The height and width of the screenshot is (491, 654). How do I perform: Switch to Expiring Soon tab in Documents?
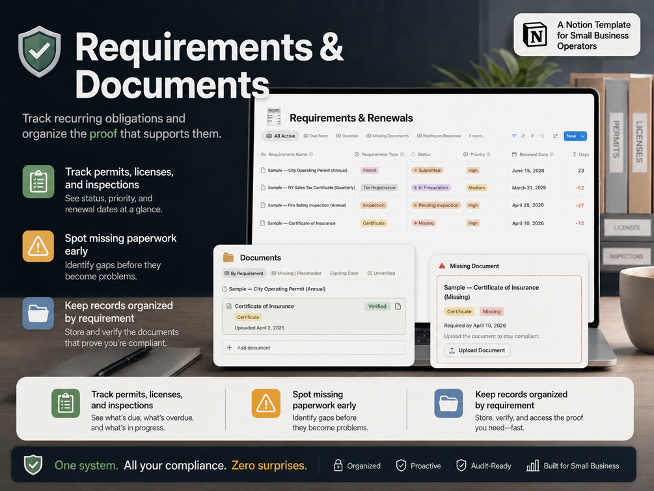pyautogui.click(x=344, y=273)
